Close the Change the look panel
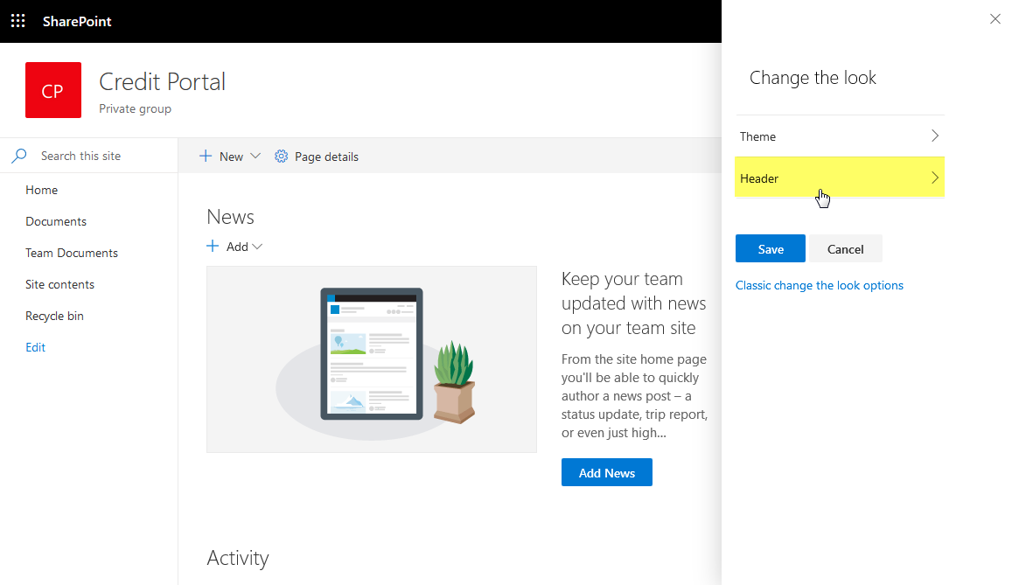This screenshot has height=585, width=1012. pyautogui.click(x=995, y=18)
